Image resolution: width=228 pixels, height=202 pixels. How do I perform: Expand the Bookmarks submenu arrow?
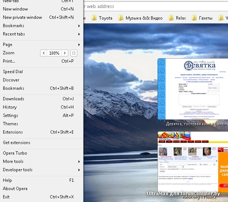click(x=79, y=26)
